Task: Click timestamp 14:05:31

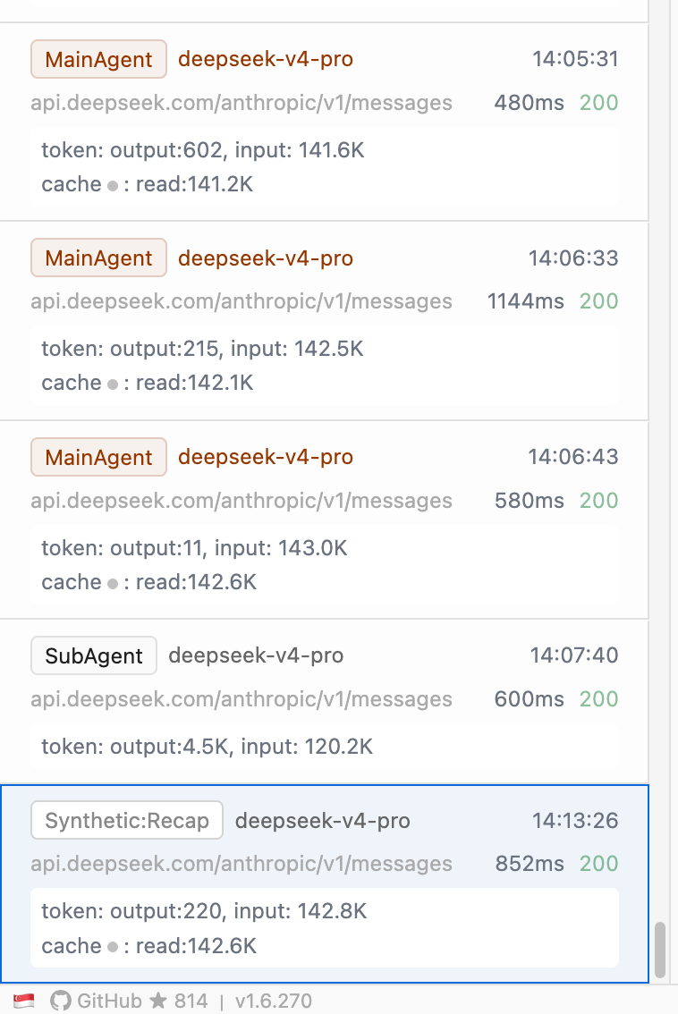Action: pyautogui.click(x=575, y=60)
